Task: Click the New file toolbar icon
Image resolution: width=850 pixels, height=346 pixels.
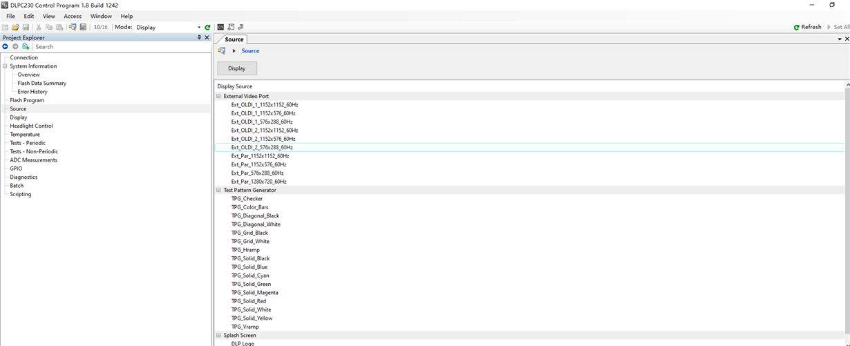Action: tap(6, 27)
